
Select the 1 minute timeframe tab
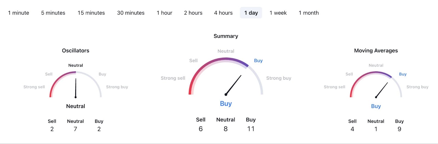click(19, 13)
